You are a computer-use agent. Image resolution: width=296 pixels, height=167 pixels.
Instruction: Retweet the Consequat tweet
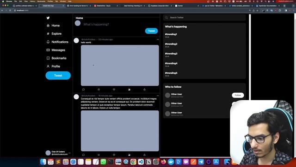pos(99,154)
